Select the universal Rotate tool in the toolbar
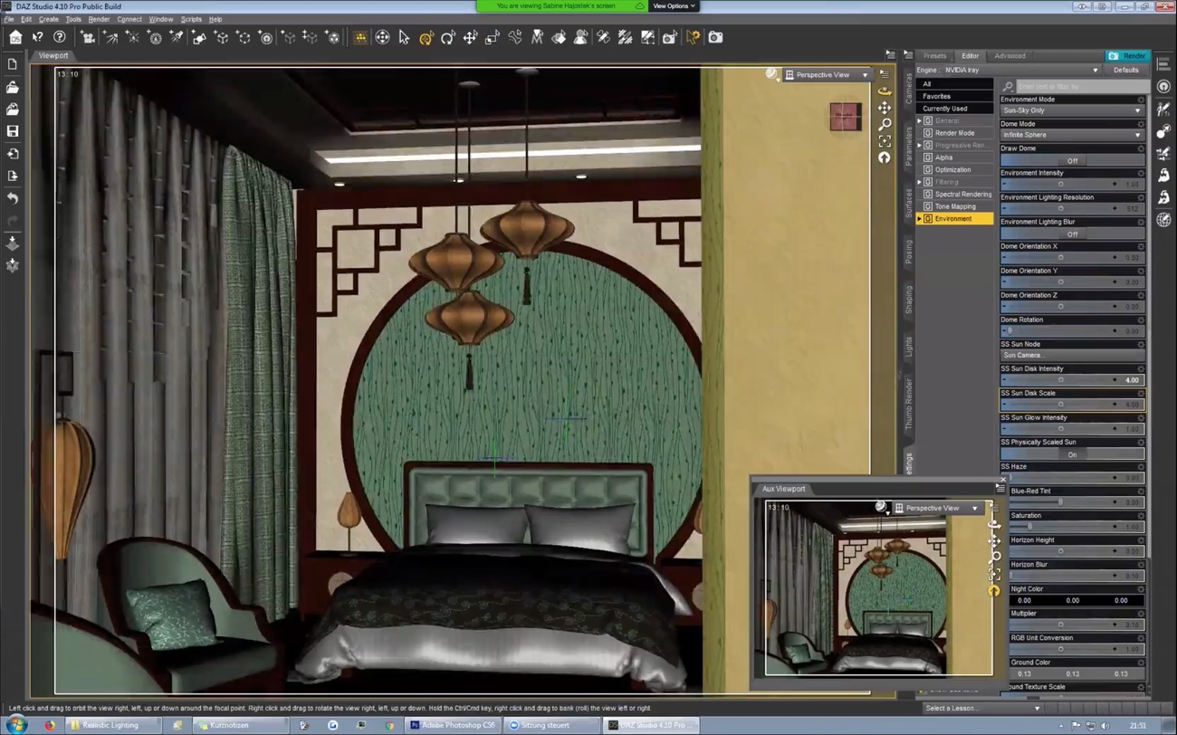This screenshot has height=735, width=1177. click(x=426, y=37)
